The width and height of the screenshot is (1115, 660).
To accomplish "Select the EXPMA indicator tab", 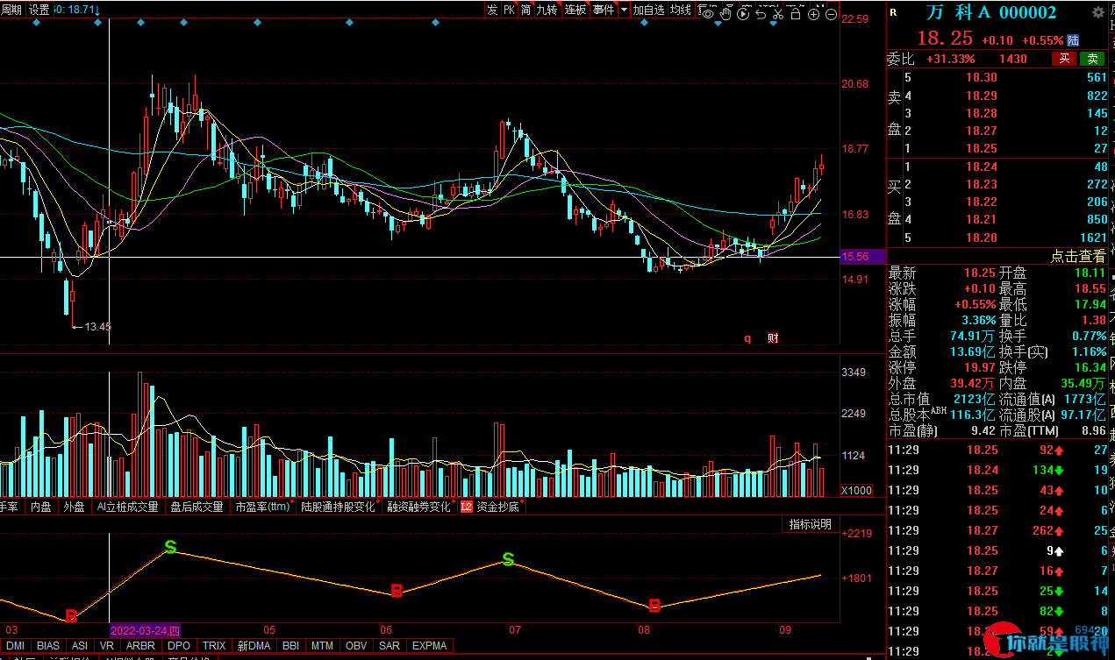I will 430,646.
